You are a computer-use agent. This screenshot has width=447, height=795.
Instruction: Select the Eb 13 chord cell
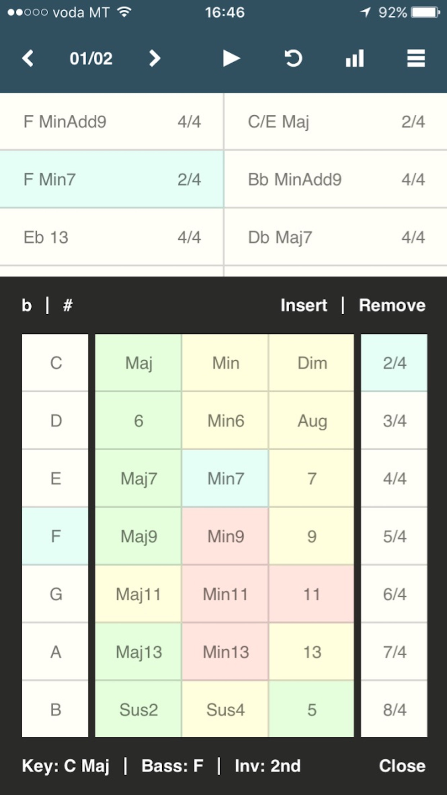[x=112, y=237]
